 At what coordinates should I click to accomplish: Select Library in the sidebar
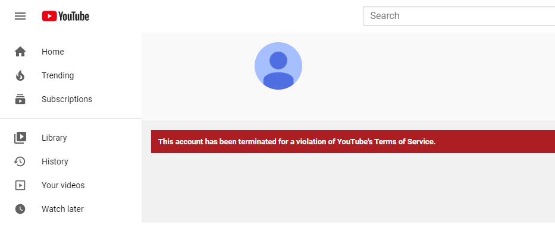(x=71, y=137)
